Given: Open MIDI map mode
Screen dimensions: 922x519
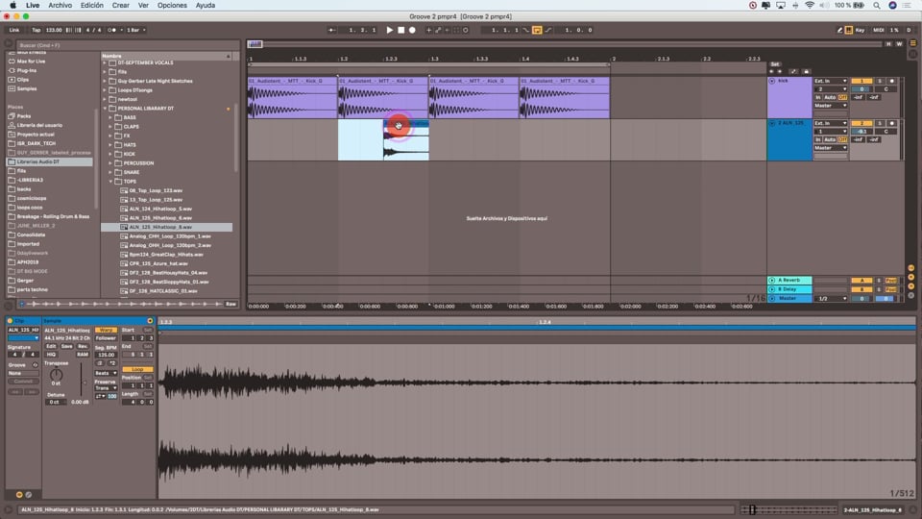Looking at the screenshot, I should 879,30.
